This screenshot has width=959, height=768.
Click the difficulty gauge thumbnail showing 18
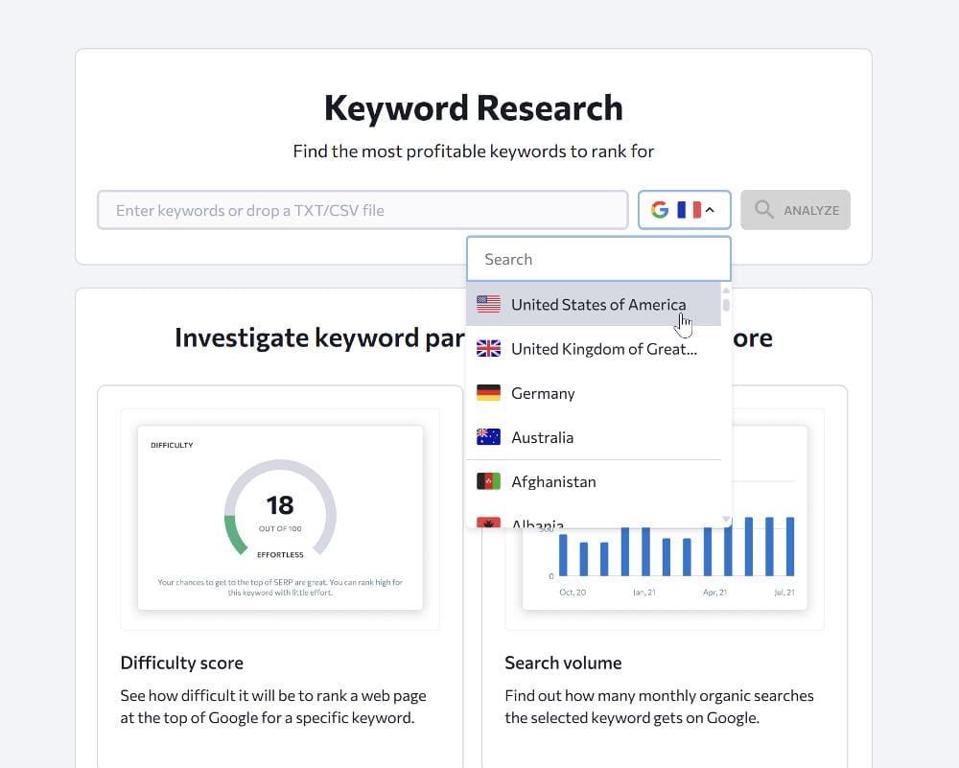[280, 518]
